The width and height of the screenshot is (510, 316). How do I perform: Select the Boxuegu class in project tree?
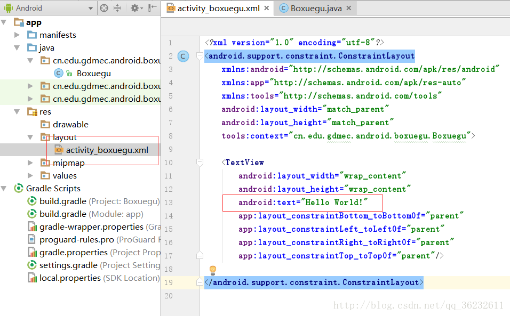tap(94, 74)
